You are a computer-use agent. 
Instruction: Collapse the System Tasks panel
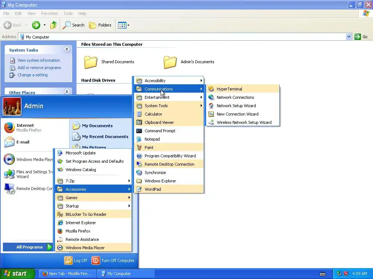[67, 49]
